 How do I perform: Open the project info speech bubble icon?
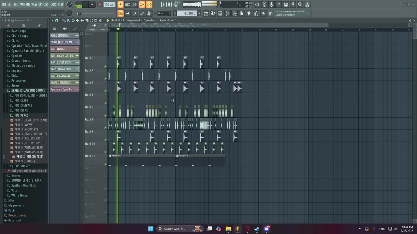[x=300, y=5]
